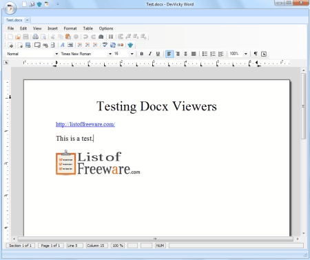Click the 'Page 1 of 1' status bar entry
The width and height of the screenshot is (310, 260).
(50, 246)
